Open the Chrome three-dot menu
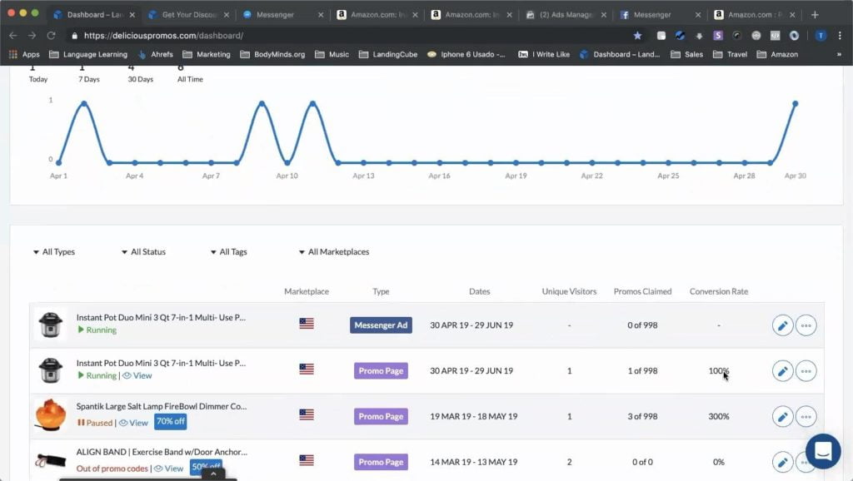This screenshot has width=853, height=481. [x=840, y=35]
